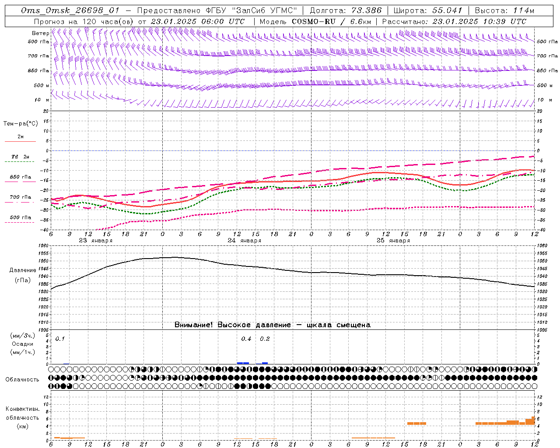Viewport: 560px width, 448px height.
Task: Click the Долгота: 73.386 header value
Action: [x=346, y=10]
